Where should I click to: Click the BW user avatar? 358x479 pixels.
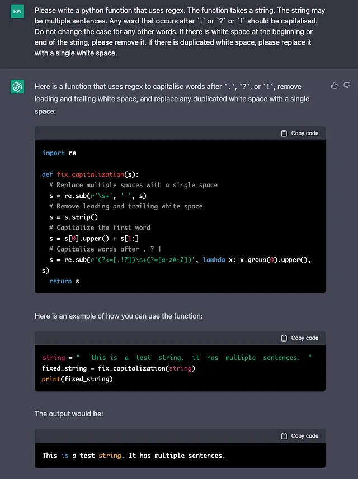click(x=17, y=11)
